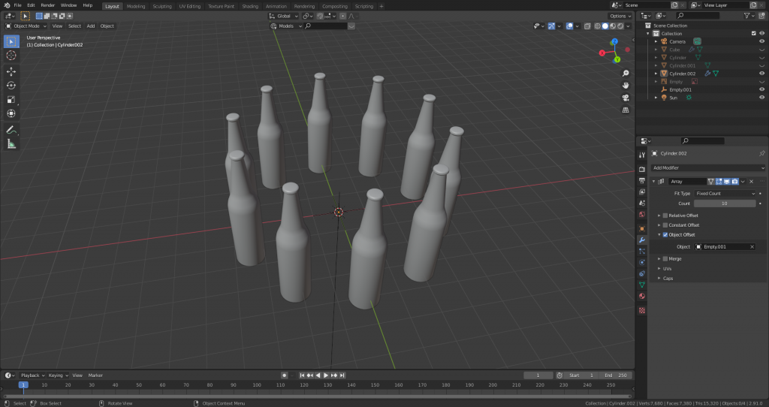Open the viewport Select menu

coord(74,26)
